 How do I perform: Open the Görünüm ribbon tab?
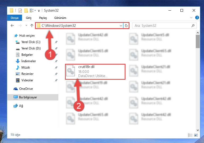(60, 18)
